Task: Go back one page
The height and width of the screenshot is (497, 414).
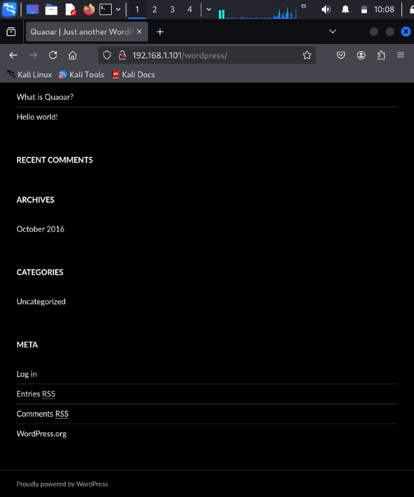Action: point(13,55)
